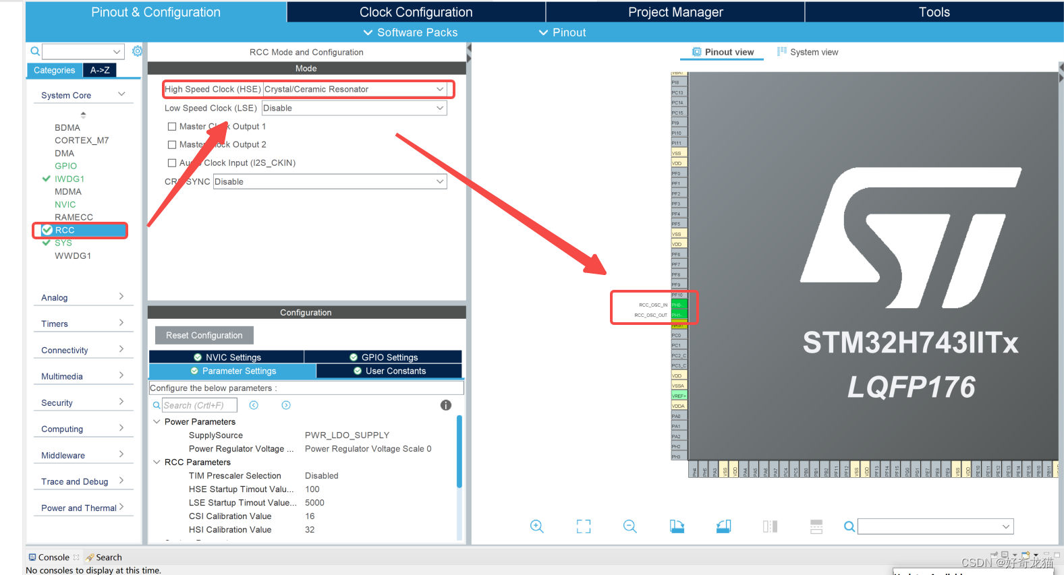Viewport: 1064px width, 575px height.
Task: Open the User Constants tab
Action: click(x=389, y=371)
